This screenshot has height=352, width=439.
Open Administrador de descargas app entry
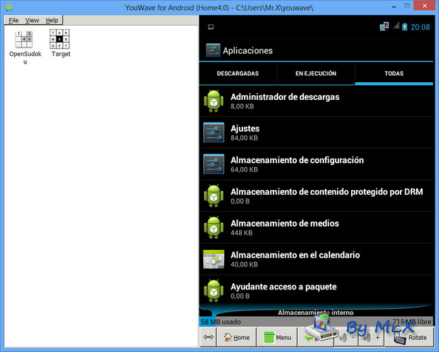(316, 101)
